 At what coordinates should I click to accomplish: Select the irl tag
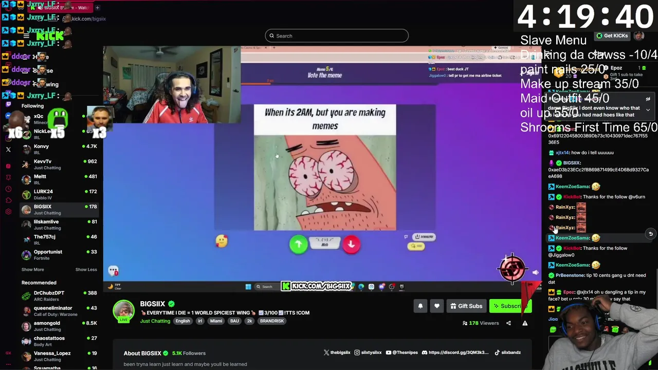(200, 321)
